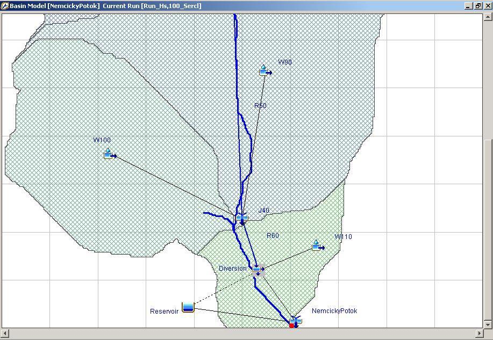Select the W100 subbasin icon
The image size is (493, 340).
click(x=110, y=154)
